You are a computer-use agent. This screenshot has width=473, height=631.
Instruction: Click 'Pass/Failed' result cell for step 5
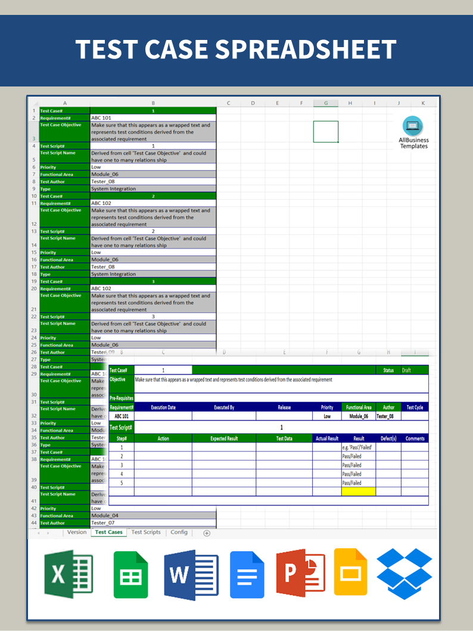359,483
